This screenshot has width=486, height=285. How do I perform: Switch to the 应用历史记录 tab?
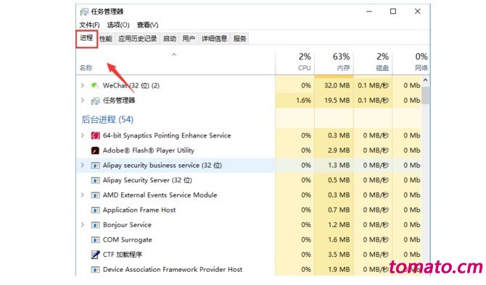137,38
